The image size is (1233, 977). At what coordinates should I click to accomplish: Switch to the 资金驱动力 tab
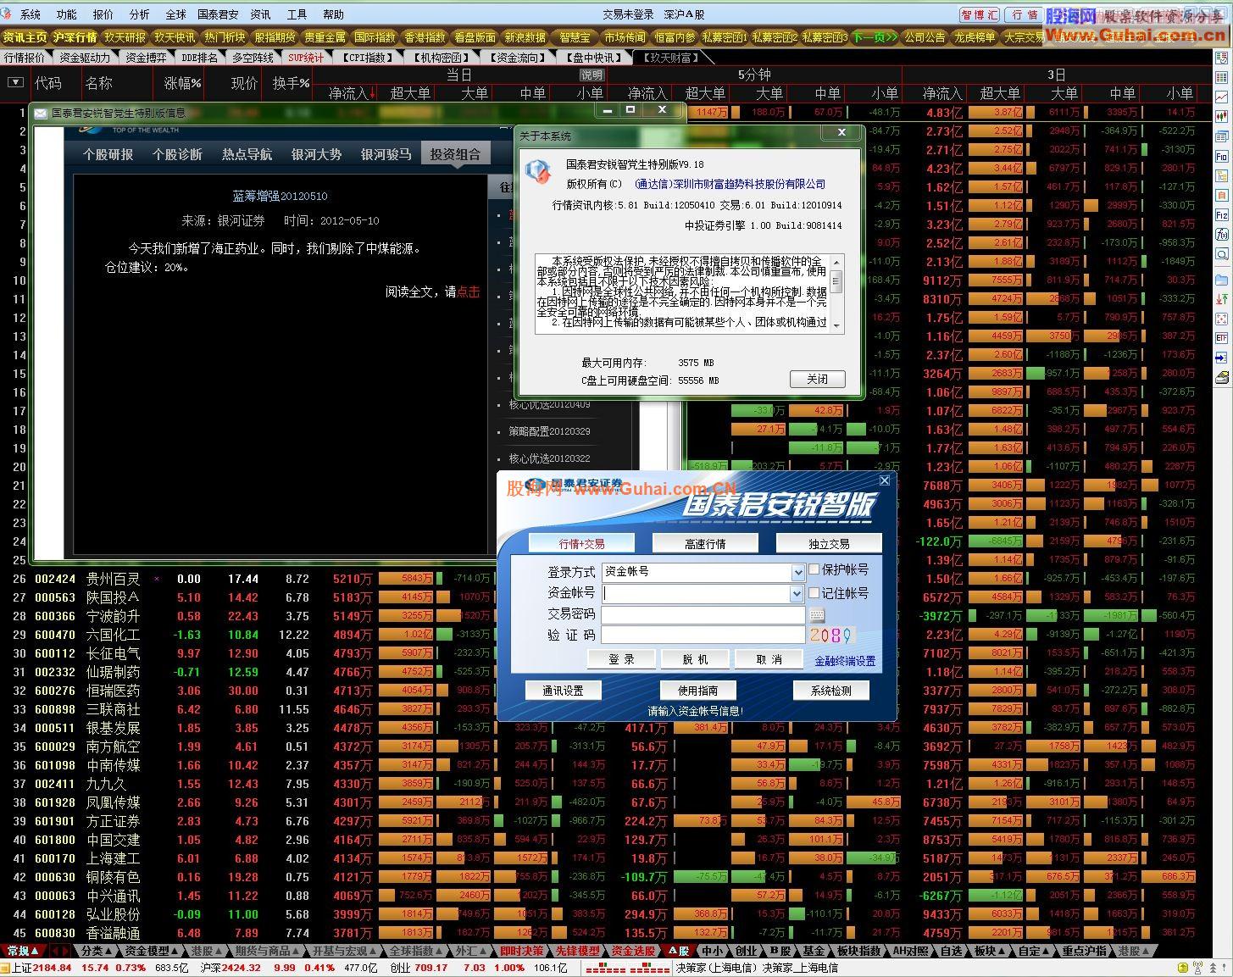[x=85, y=58]
